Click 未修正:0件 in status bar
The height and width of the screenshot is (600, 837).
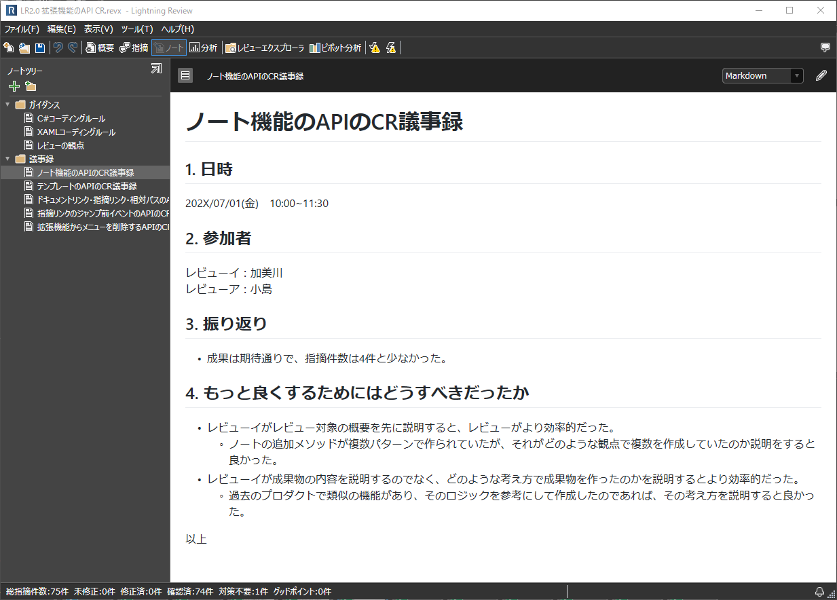click(x=94, y=592)
